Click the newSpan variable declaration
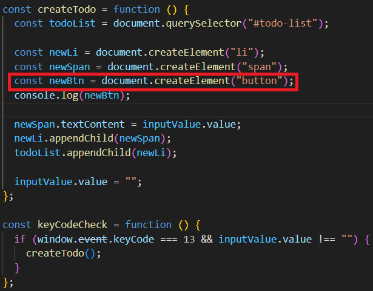 click(x=70, y=67)
